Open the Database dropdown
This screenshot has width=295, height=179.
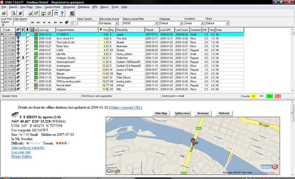point(181,23)
